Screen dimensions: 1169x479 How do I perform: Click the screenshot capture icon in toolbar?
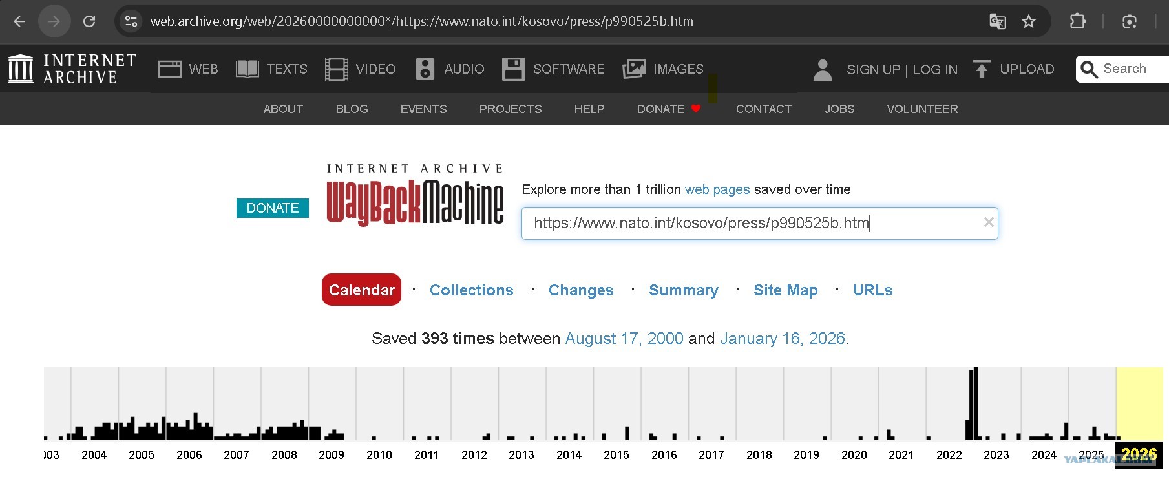[1130, 21]
